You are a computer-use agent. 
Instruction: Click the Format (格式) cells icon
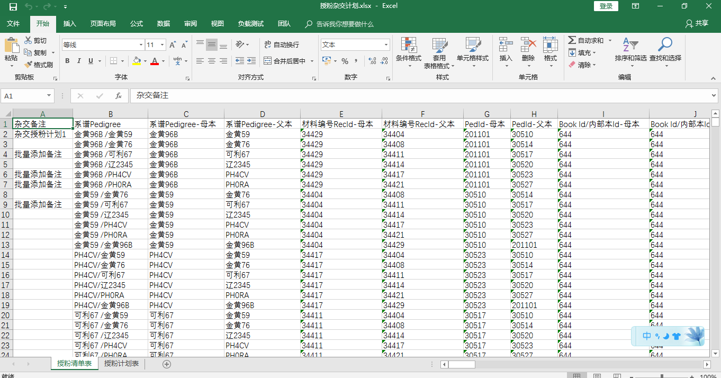[551, 45]
